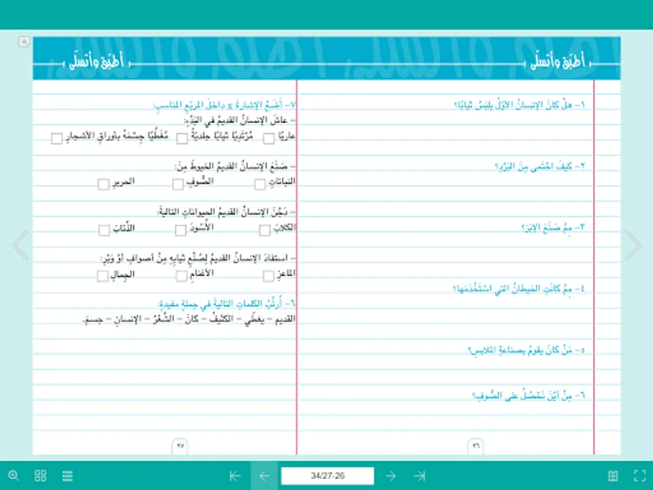Check the box for عاريًا
Image resolution: width=653 pixels, height=490 pixels.
(x=269, y=138)
